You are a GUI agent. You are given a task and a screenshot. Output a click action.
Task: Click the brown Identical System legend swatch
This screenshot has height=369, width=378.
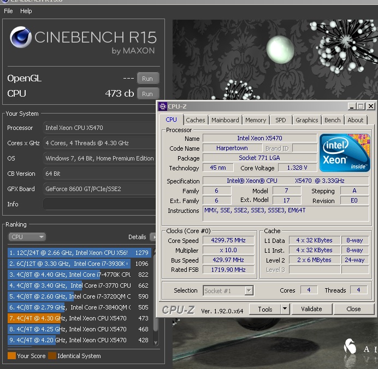pos(52,356)
